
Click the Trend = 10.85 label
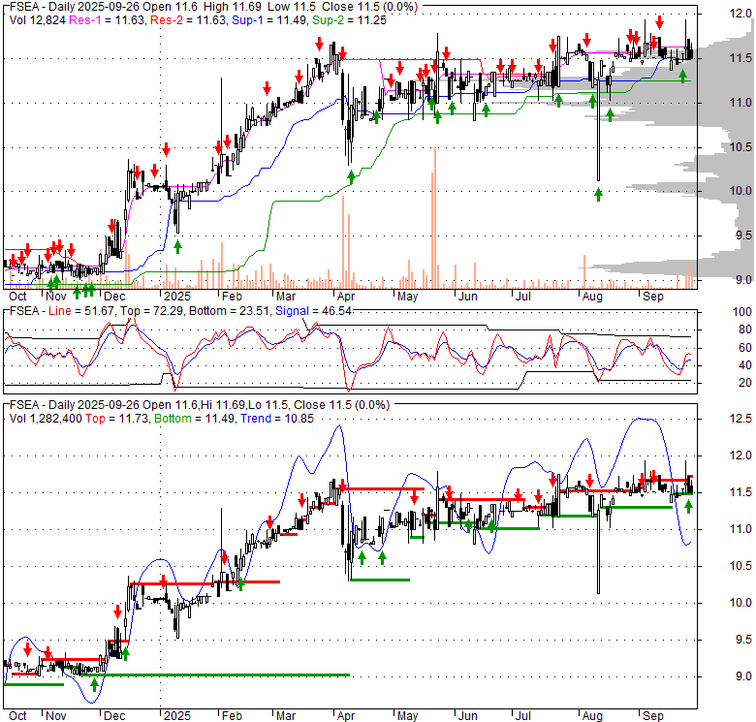(x=277, y=419)
